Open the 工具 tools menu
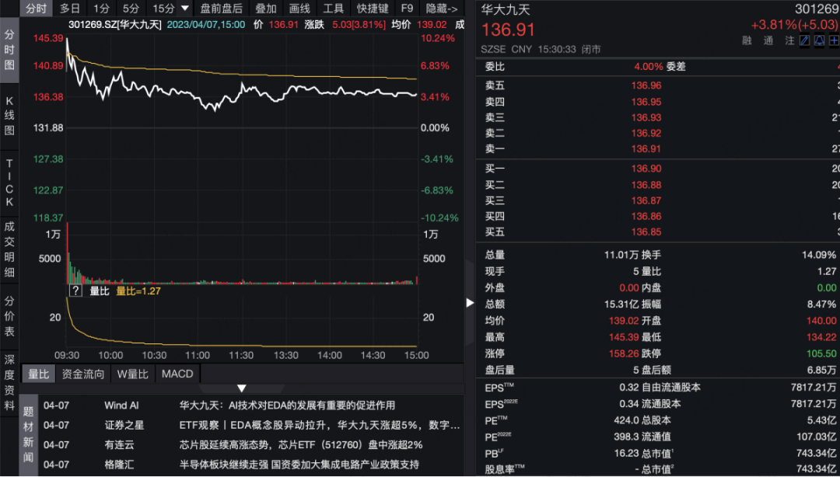Viewport: 840px width, 477px height. [333, 8]
